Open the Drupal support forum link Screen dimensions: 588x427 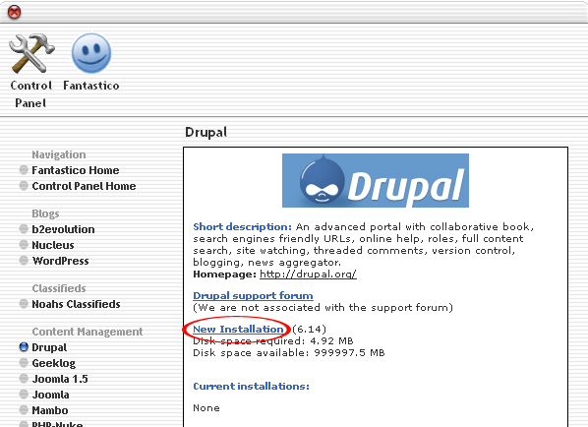coord(253,296)
